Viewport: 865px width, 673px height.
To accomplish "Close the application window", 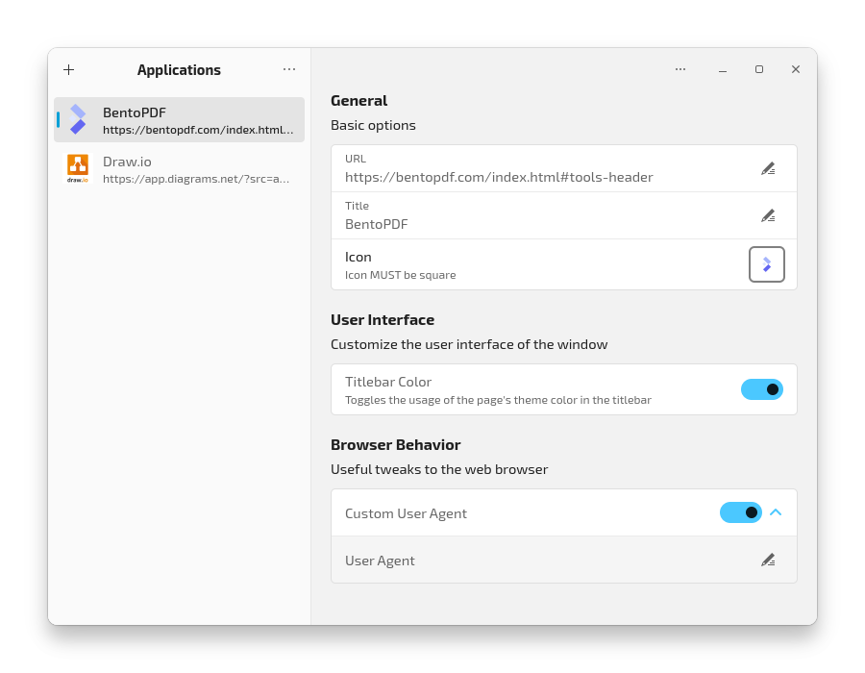I will click(x=795, y=69).
